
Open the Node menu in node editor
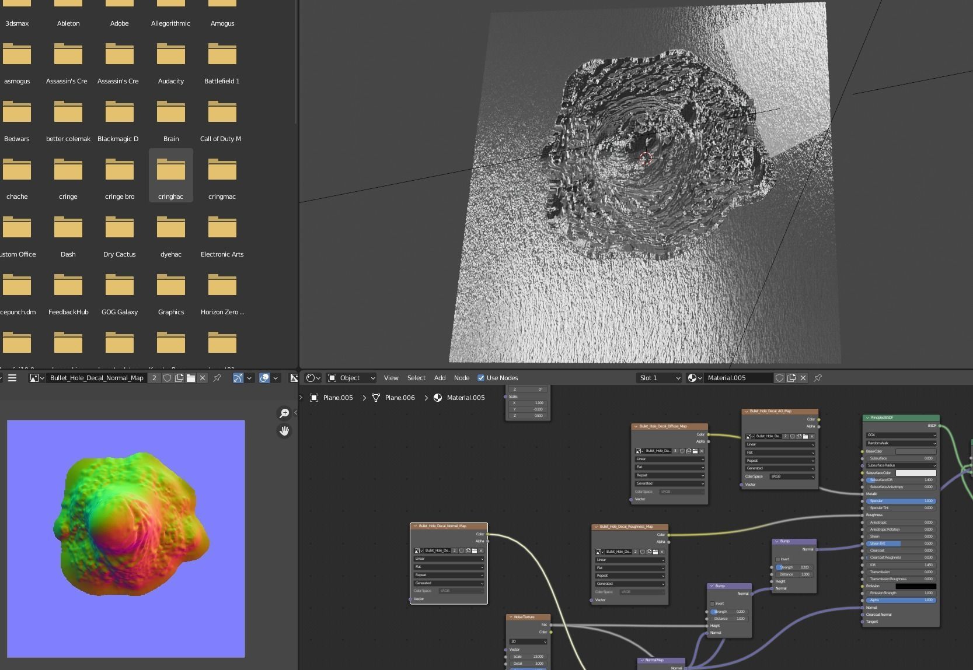point(462,378)
